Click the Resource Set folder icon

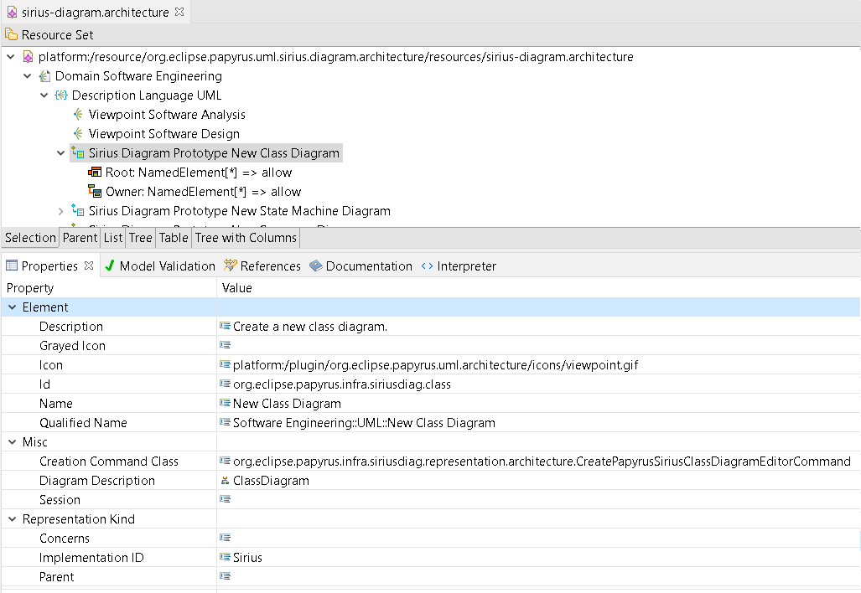coord(11,34)
